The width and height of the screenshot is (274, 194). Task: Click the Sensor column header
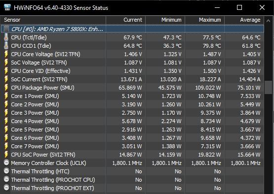point(53,20)
